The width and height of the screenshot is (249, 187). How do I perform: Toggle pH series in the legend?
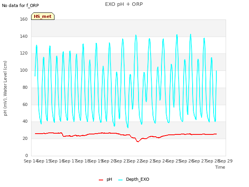pyautogui.click(x=105, y=179)
